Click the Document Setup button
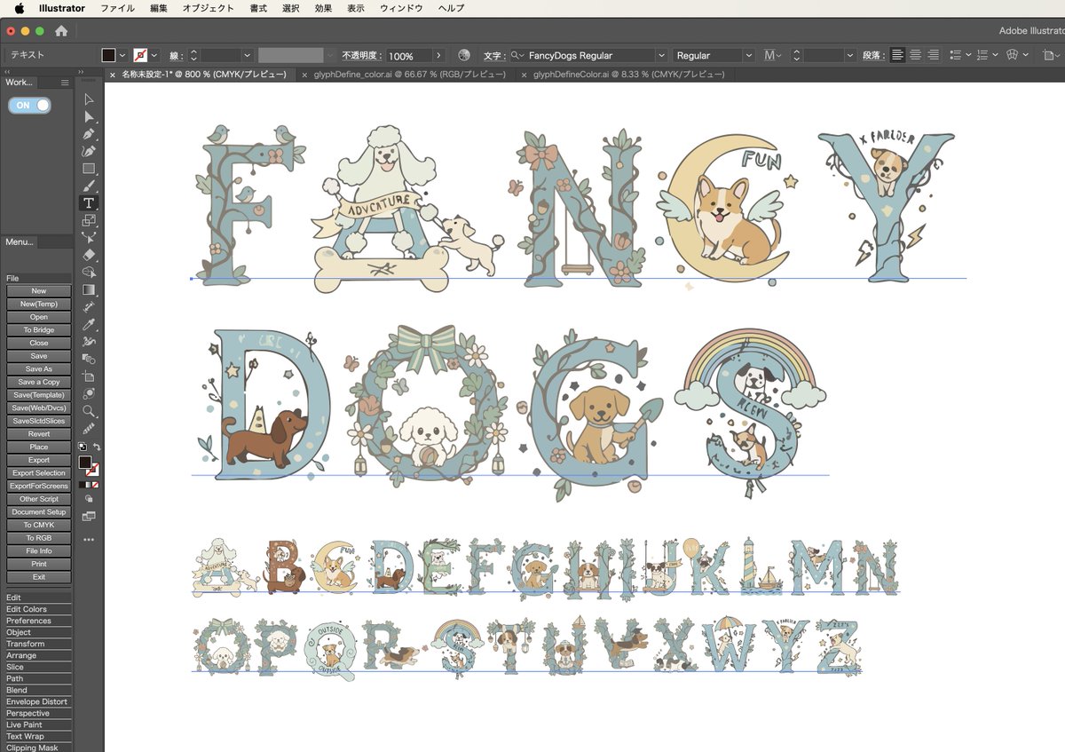This screenshot has height=752, width=1065. click(x=39, y=512)
